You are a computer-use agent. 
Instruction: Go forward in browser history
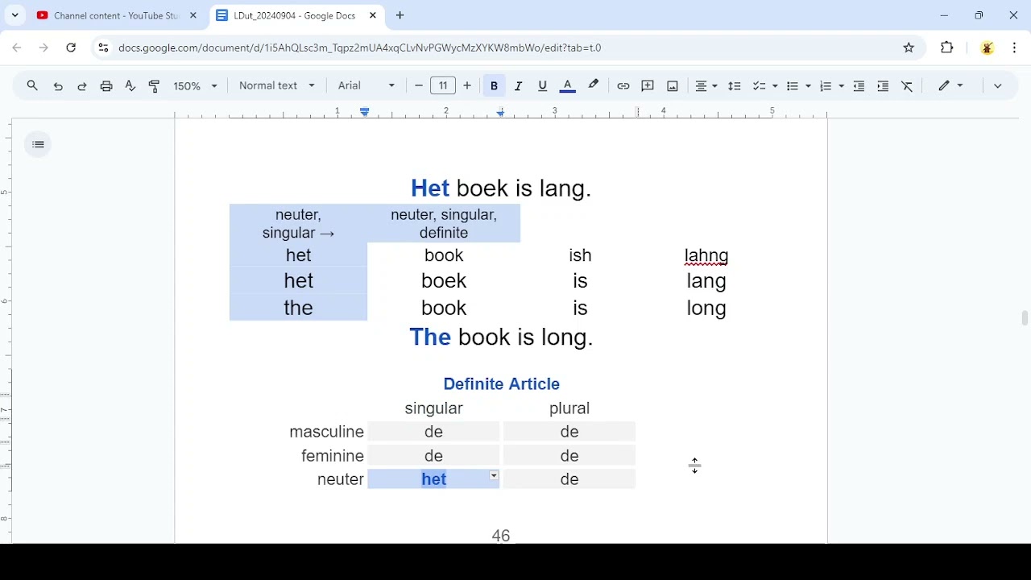coord(43,48)
